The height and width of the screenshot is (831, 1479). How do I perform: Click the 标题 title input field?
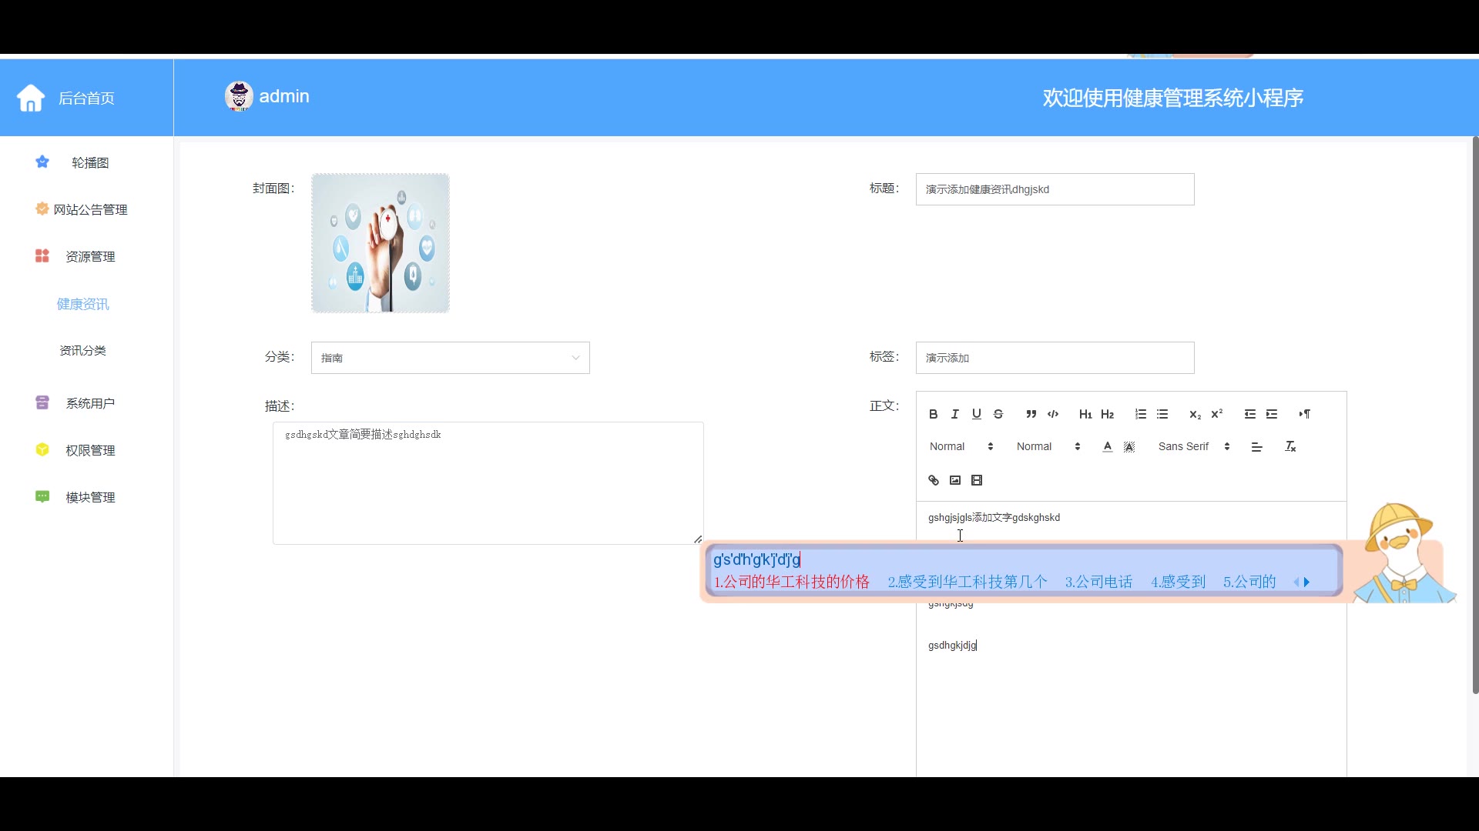[x=1055, y=189]
